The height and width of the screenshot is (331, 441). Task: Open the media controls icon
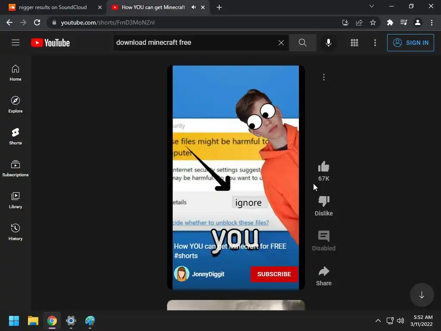(404, 22)
